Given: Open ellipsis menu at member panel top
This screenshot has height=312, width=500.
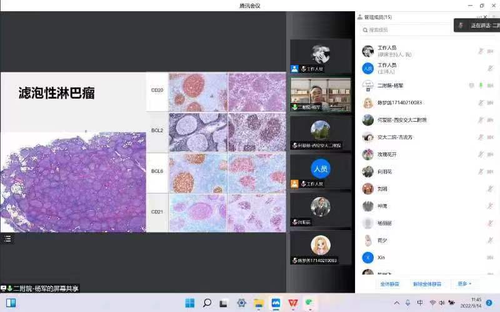Looking at the screenshot, I should click(x=479, y=17).
